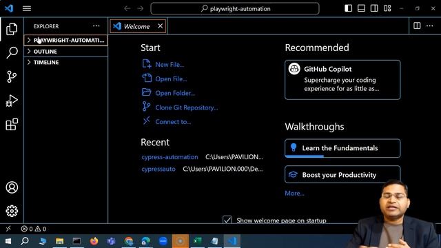Close the Welcome tab
The width and height of the screenshot is (441, 248).
click(x=161, y=26)
